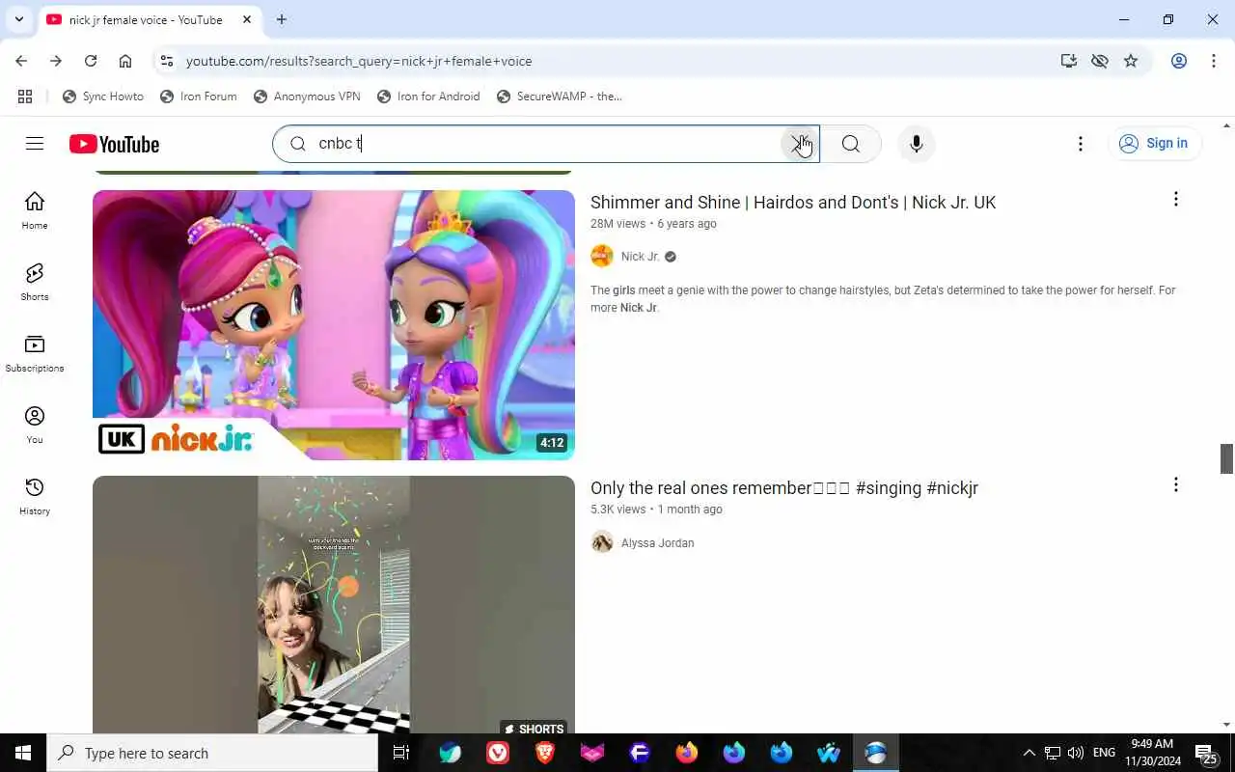Select the address bar URL
Viewport: 1235px width, 772px height.
click(x=359, y=61)
